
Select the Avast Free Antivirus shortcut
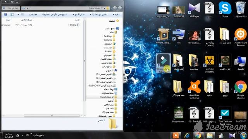coord(194,90)
